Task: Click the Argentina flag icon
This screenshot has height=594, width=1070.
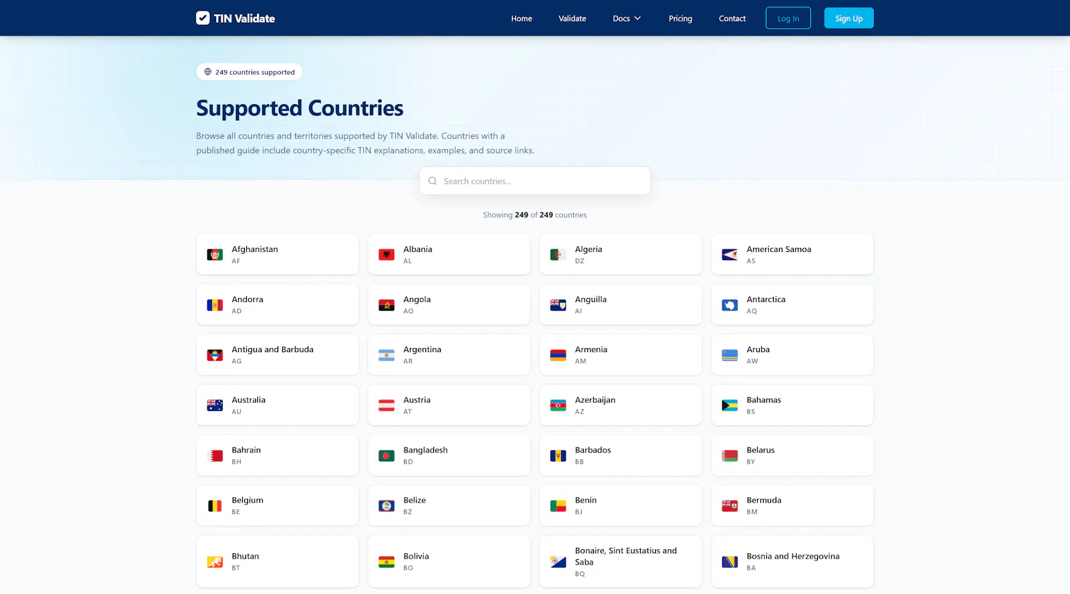Action: (387, 355)
